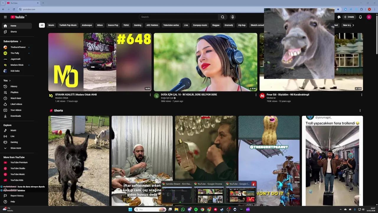Select the Television series chip

(x=171, y=25)
